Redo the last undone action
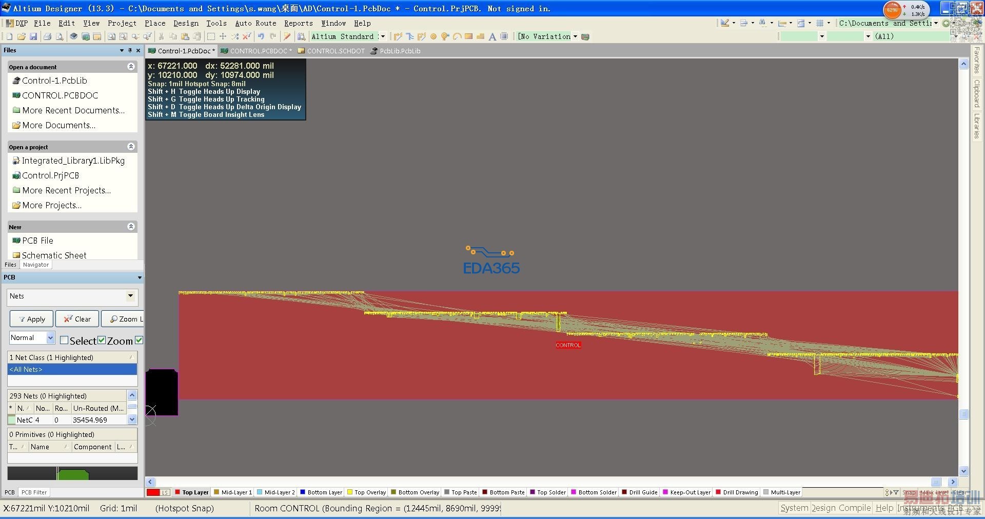 click(x=273, y=36)
